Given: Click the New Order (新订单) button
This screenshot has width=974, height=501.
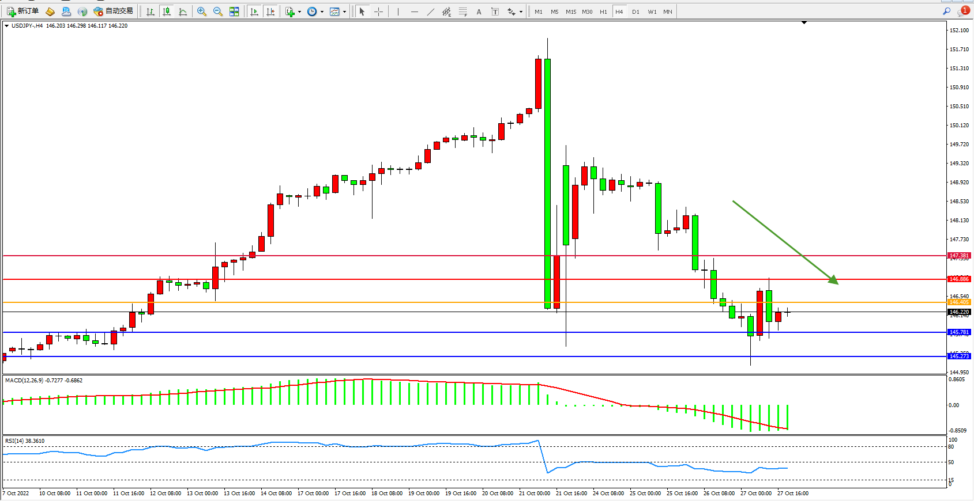Looking at the screenshot, I should pos(22,12).
